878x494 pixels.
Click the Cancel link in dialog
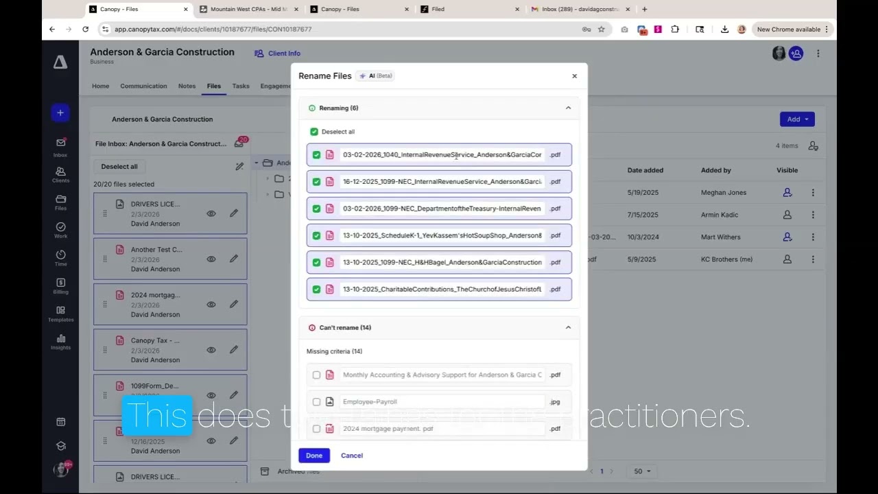pyautogui.click(x=352, y=456)
